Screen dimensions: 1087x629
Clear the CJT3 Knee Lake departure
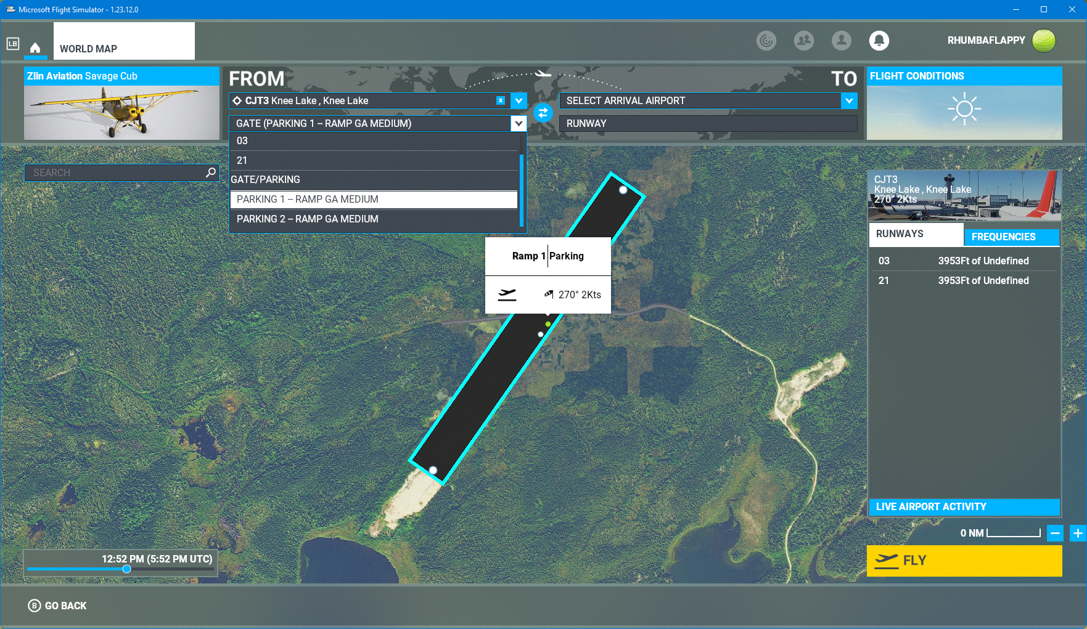pos(501,100)
